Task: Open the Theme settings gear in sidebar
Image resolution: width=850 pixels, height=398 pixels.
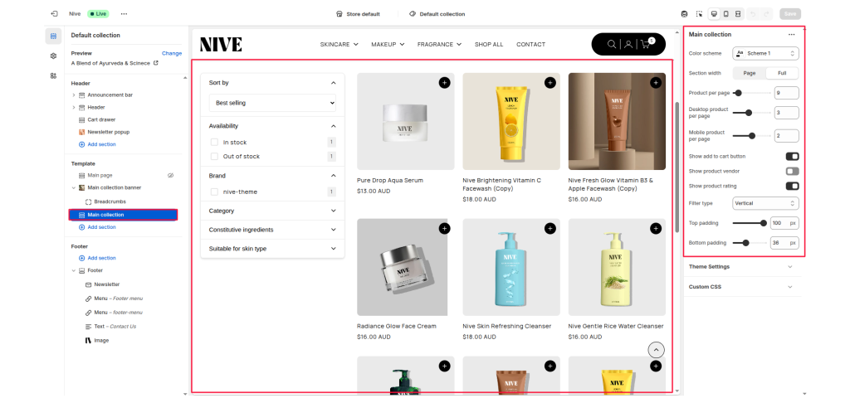Action: 53,56
